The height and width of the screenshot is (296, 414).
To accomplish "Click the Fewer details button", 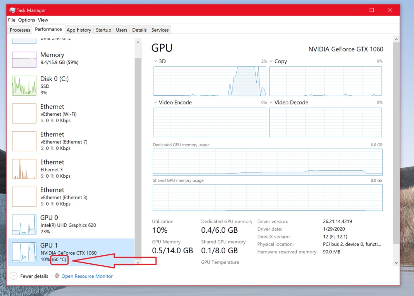I will [x=29, y=276].
